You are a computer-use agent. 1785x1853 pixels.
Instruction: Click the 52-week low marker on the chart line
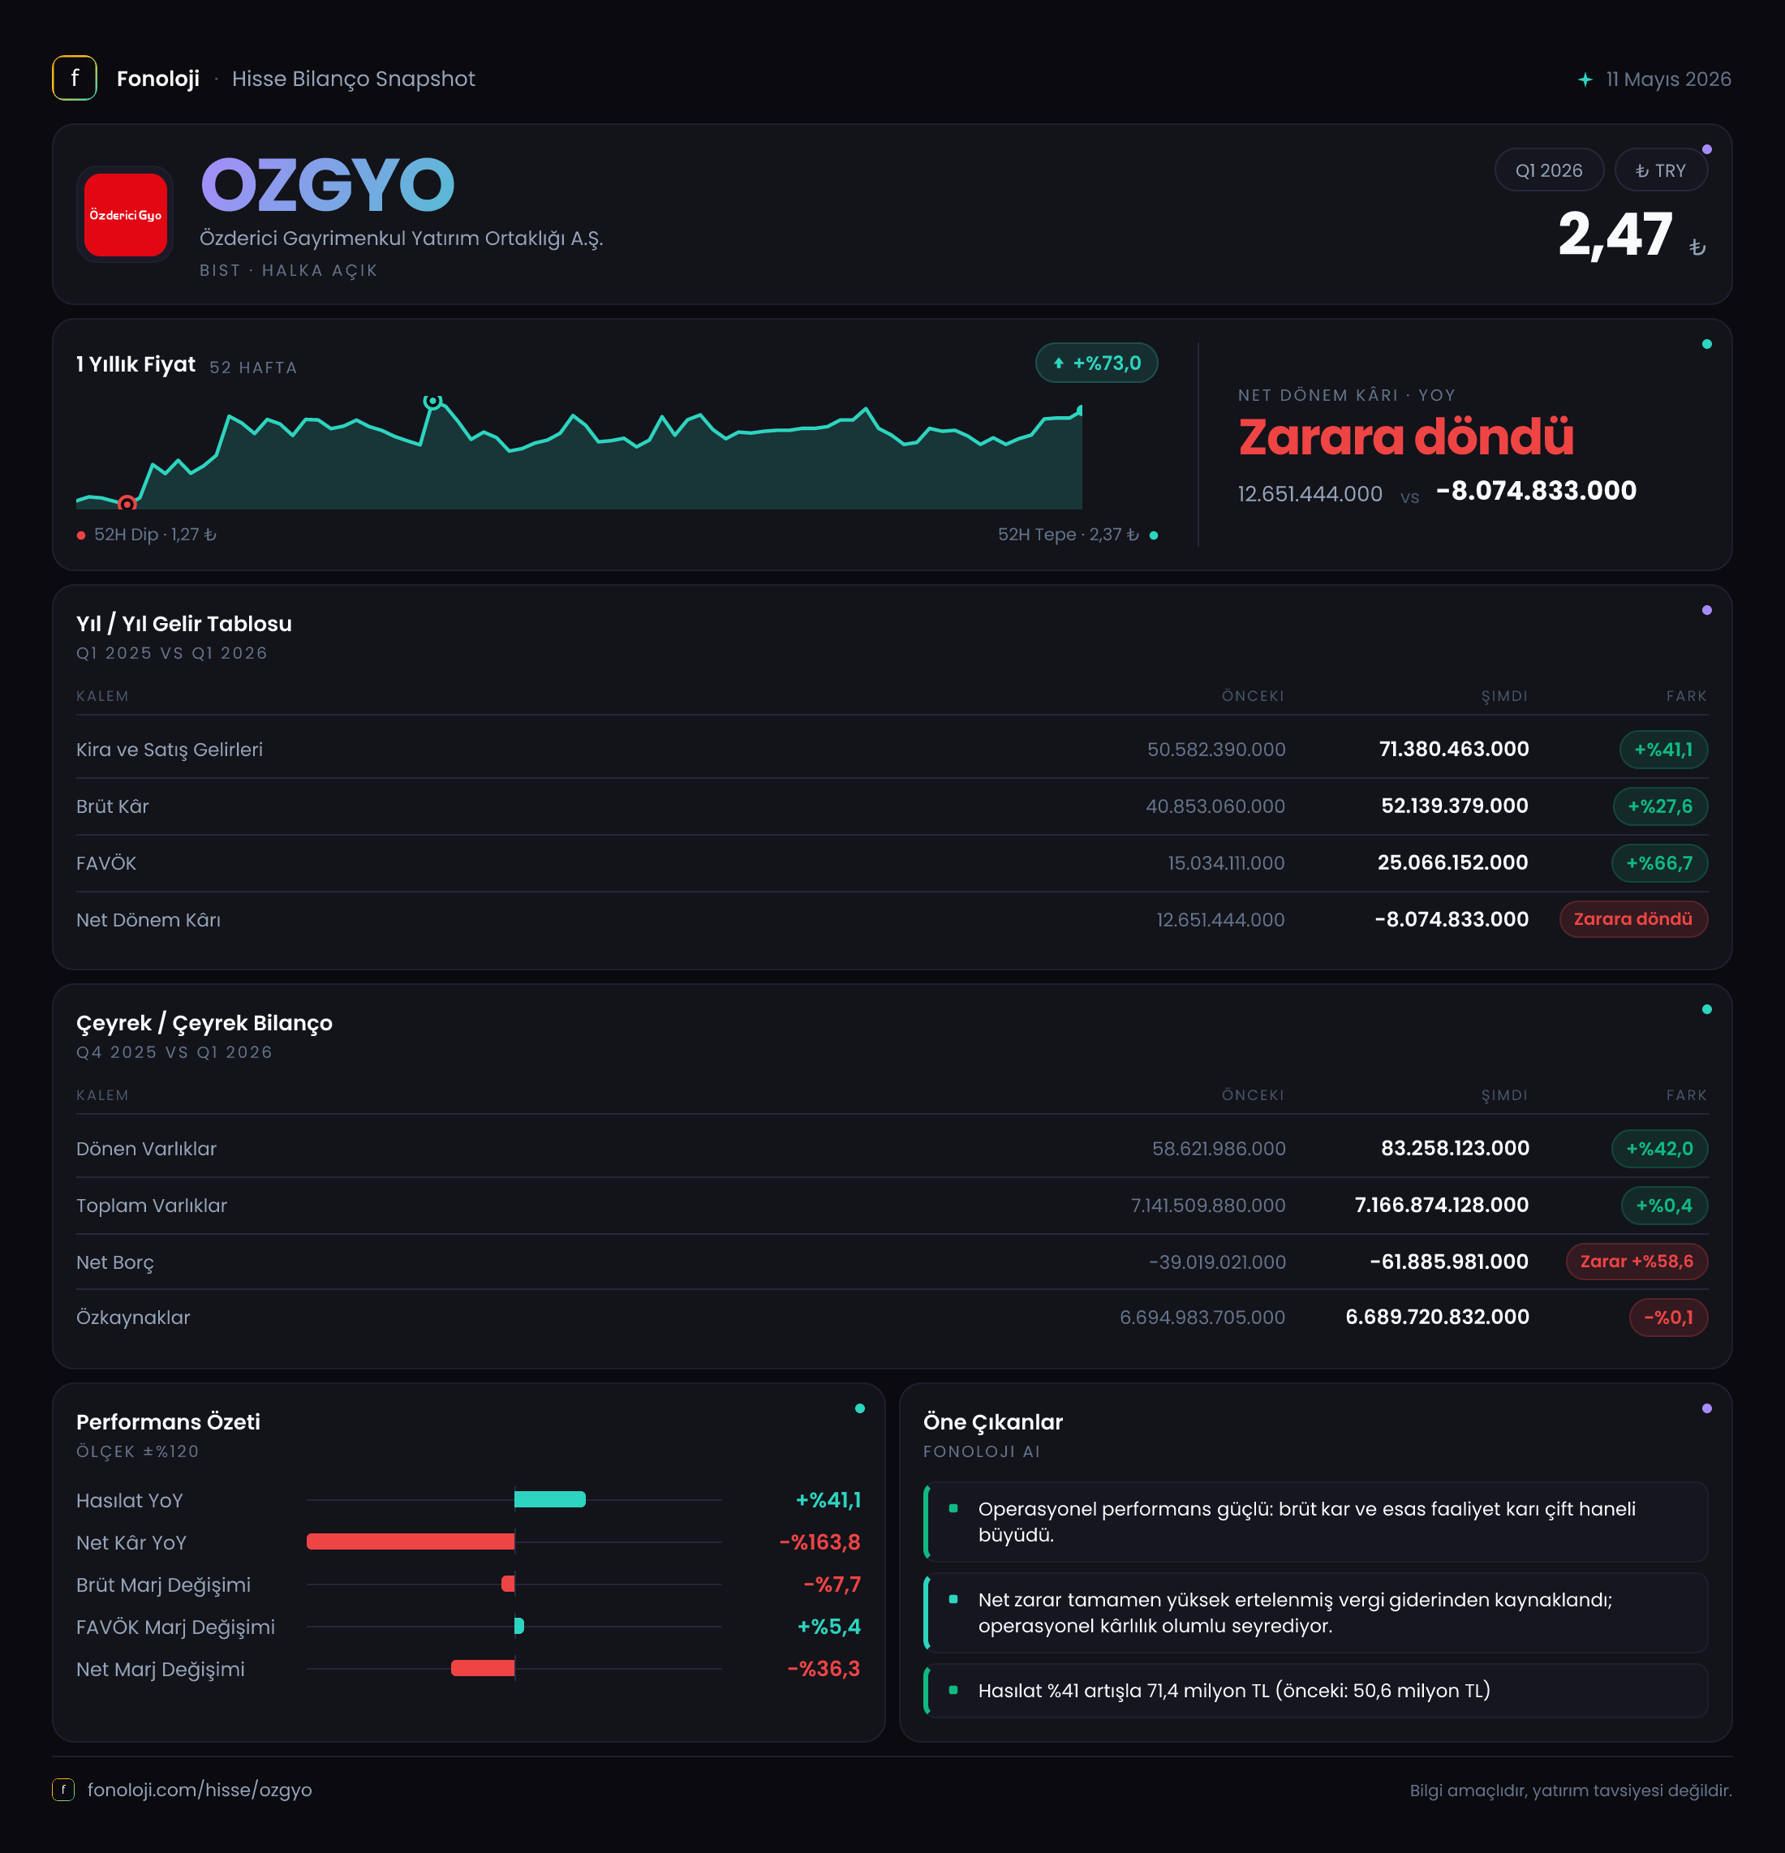[127, 503]
